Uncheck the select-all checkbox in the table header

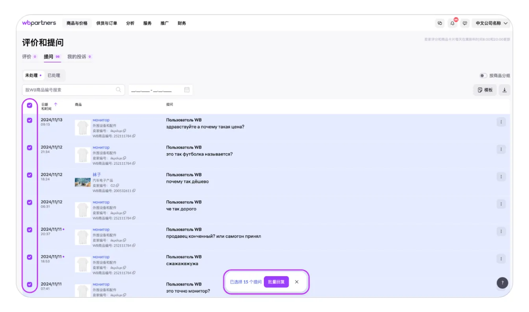coord(30,105)
